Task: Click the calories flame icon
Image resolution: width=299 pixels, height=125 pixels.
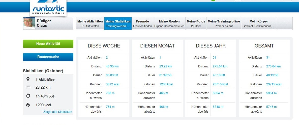Action: point(28,105)
